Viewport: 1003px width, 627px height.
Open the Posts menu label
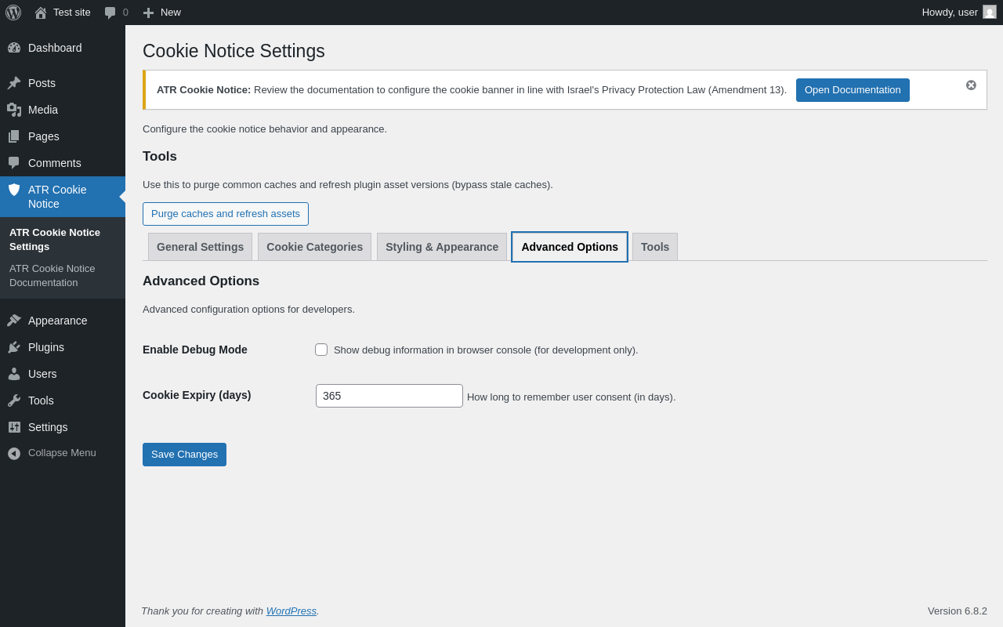click(42, 83)
